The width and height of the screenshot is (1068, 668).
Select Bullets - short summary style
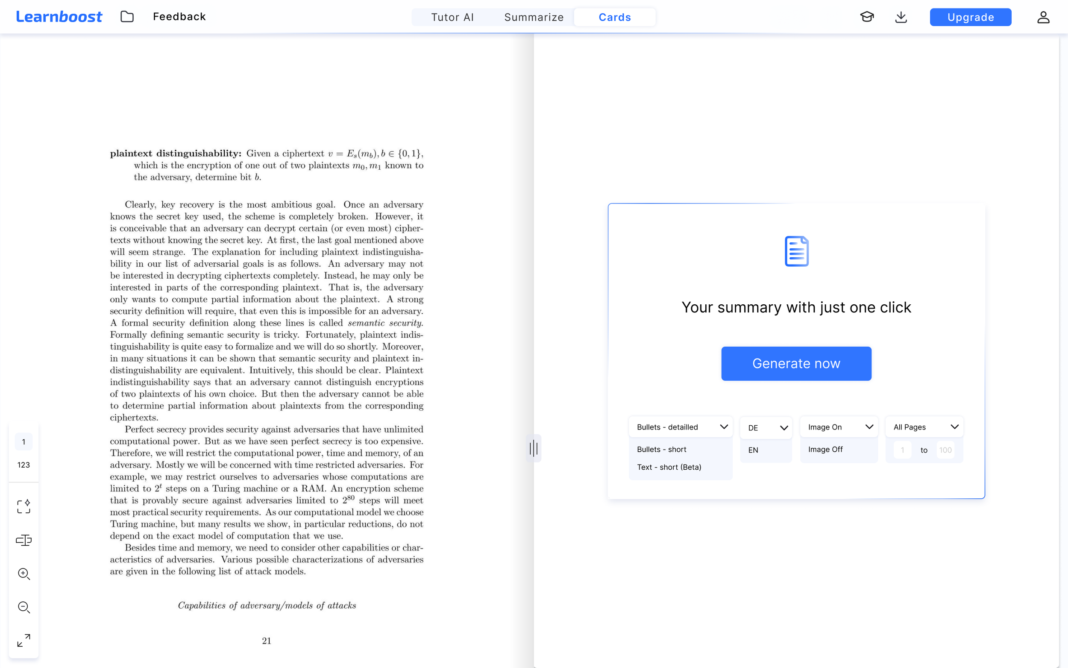tap(661, 449)
